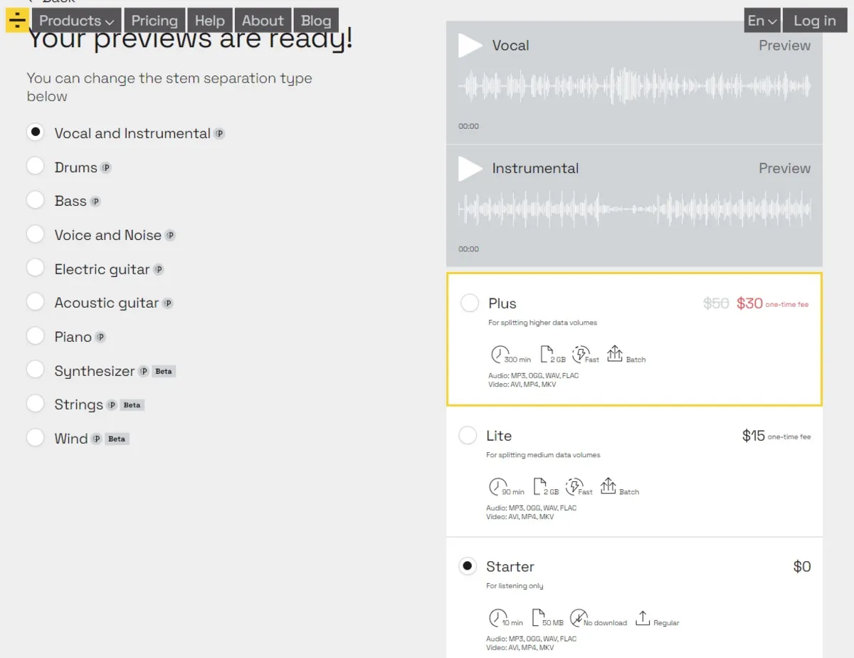
Task: Click the premium badge next to Electric guitar
Action: [159, 269]
